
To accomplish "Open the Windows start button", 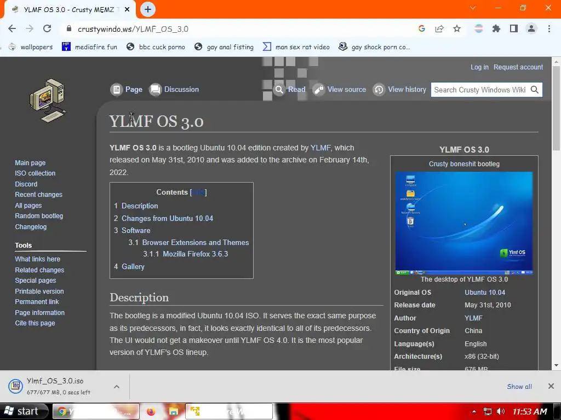I will click(x=24, y=411).
